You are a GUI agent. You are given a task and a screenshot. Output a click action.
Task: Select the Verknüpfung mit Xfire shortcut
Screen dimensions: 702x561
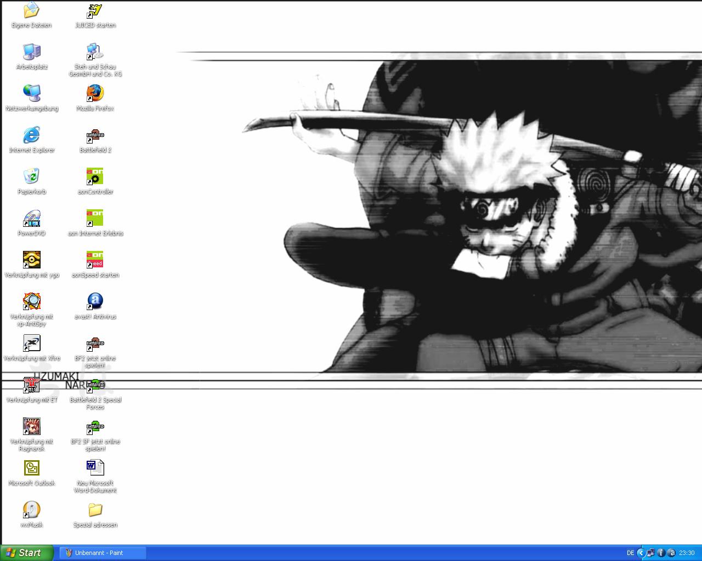pyautogui.click(x=32, y=343)
